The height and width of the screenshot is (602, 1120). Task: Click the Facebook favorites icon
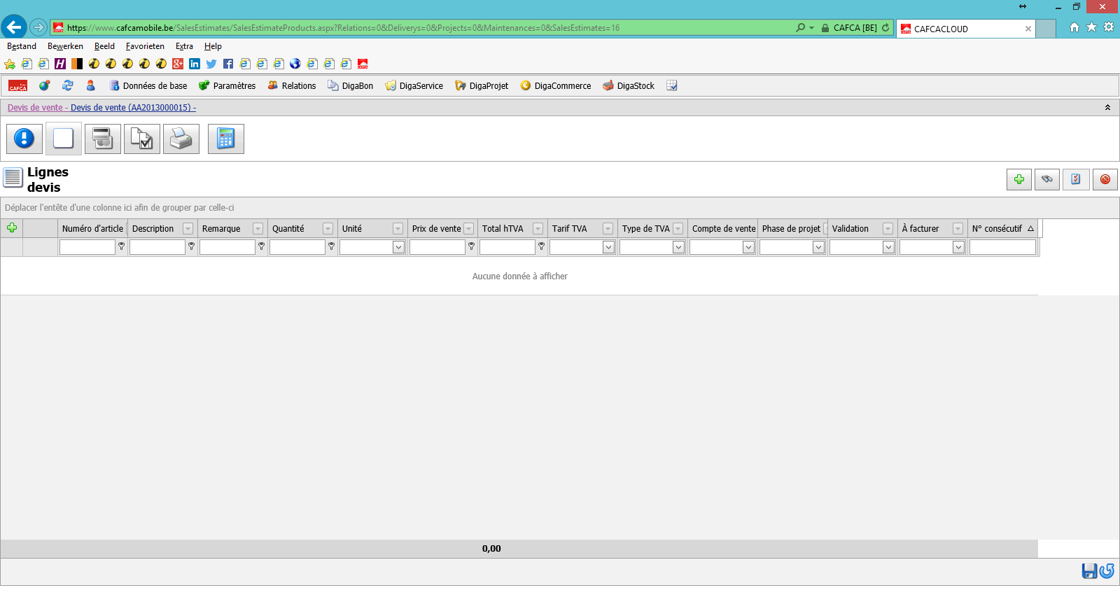pyautogui.click(x=228, y=64)
